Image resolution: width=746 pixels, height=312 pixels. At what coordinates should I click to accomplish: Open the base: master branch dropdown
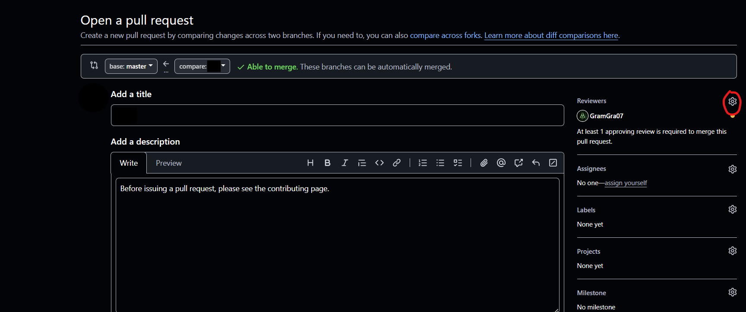pos(131,66)
